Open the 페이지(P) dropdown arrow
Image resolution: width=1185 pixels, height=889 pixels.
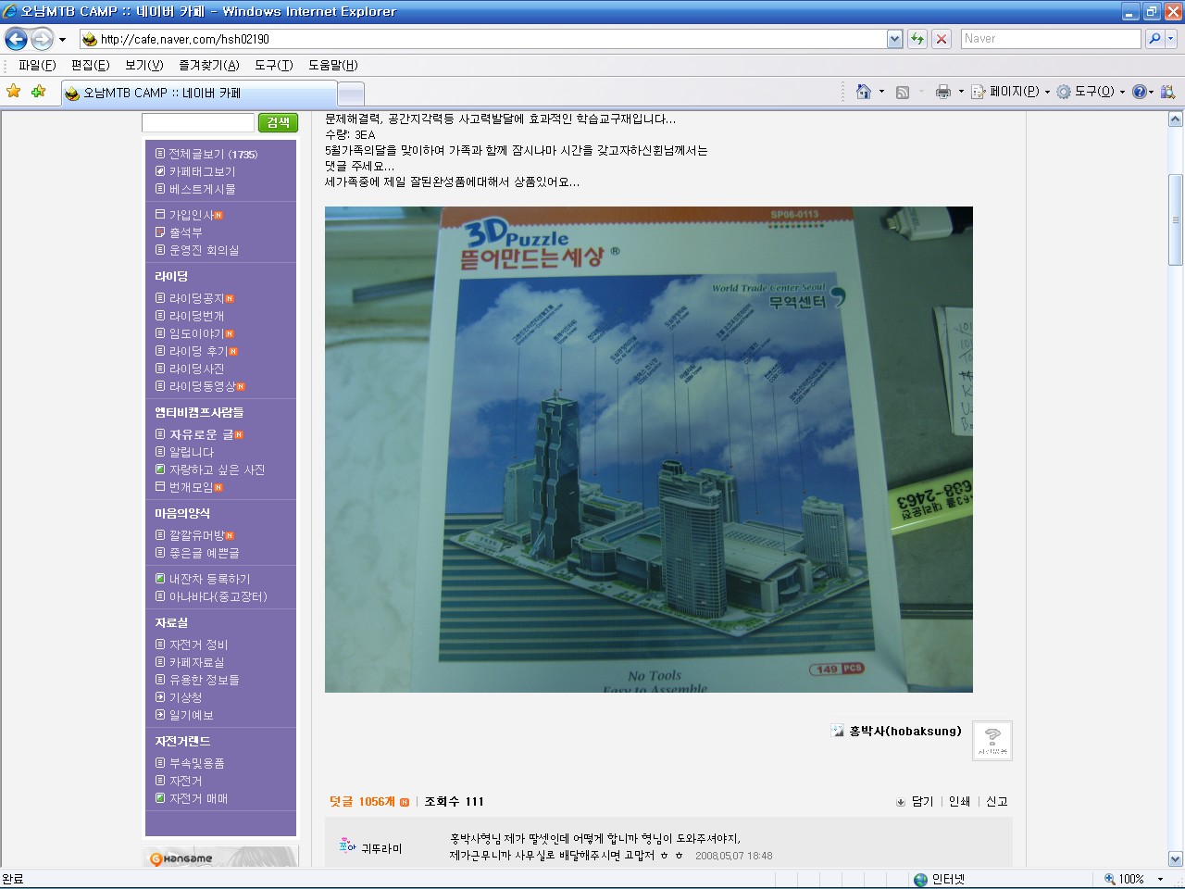coord(1047,92)
